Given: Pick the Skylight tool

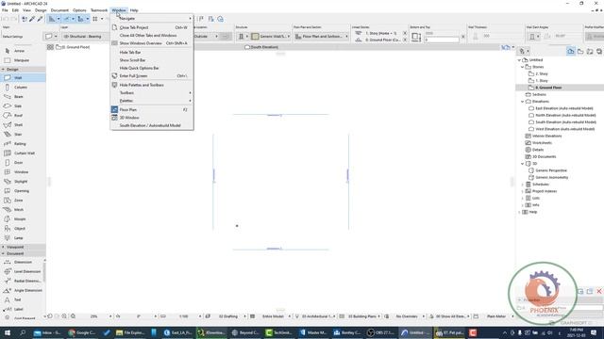Looking at the screenshot, I should 21,182.
